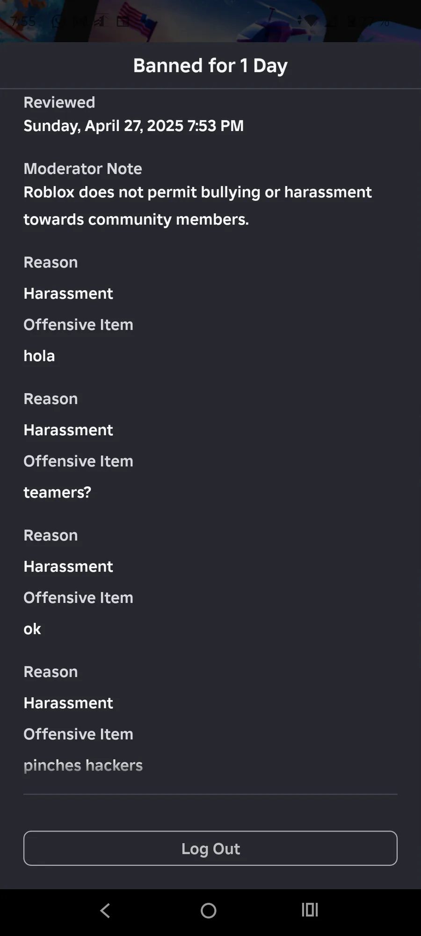This screenshot has width=421, height=936.
Task: Open the recent apps navigation icon
Action: 310,910
